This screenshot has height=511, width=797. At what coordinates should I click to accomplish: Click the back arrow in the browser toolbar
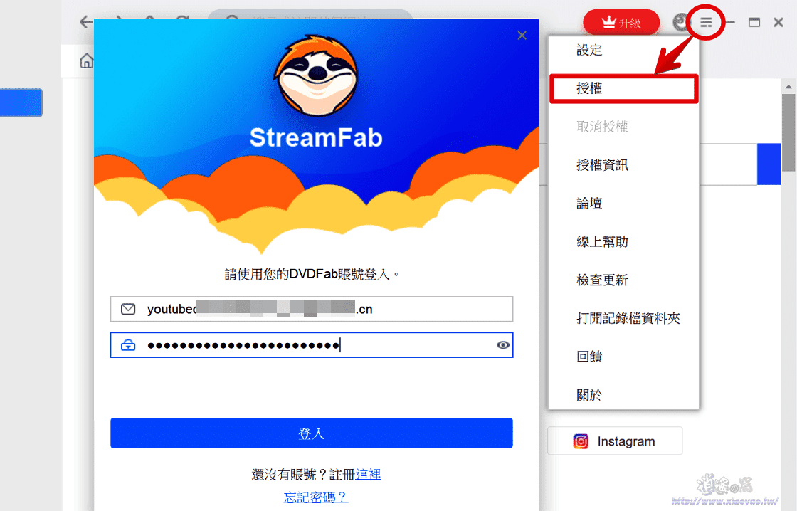[x=85, y=22]
